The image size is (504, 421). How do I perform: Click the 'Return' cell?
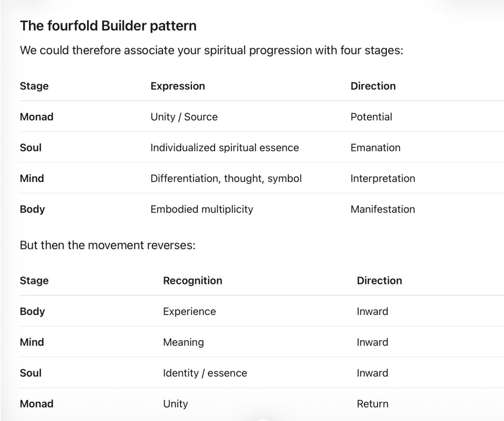point(373,404)
